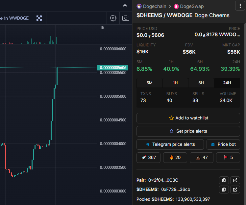
Task: Copy the $DHEEMS token address
Action: tap(224, 190)
